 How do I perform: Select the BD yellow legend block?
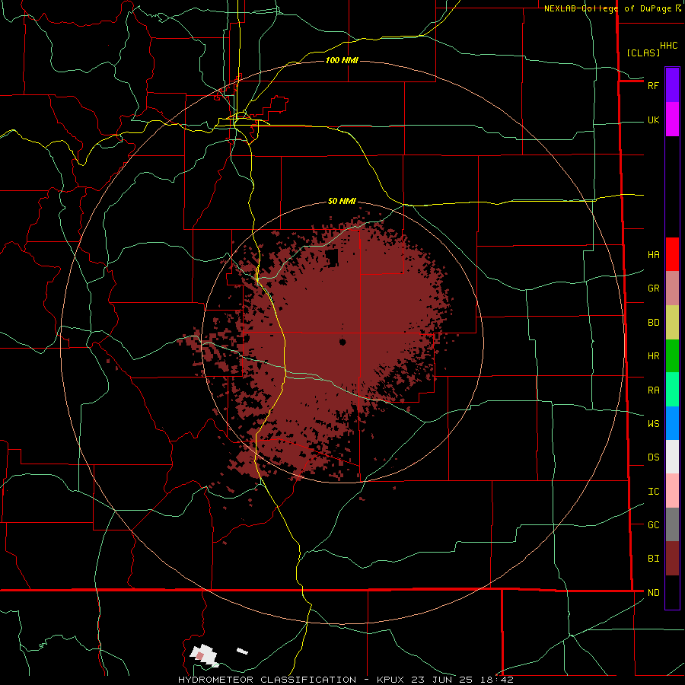pos(672,323)
